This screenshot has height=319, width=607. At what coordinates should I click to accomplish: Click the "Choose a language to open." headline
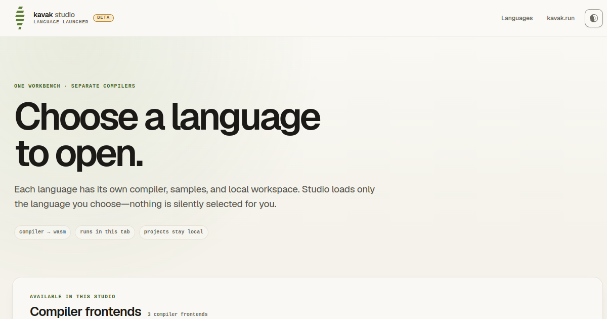[167, 135]
